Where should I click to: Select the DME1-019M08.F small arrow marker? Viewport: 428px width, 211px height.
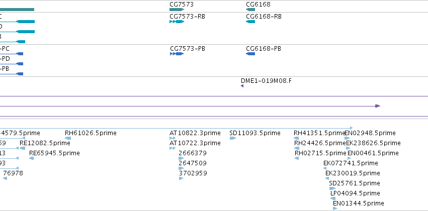click(242, 86)
